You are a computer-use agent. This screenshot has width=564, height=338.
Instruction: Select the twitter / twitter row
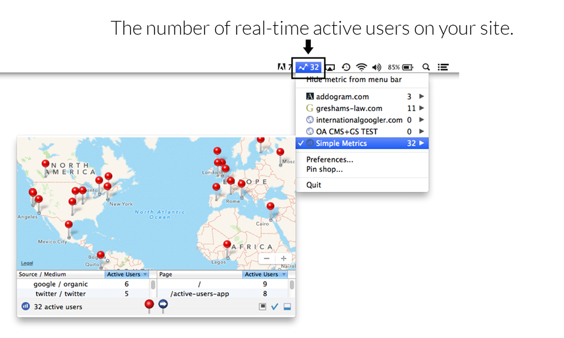(x=83, y=294)
